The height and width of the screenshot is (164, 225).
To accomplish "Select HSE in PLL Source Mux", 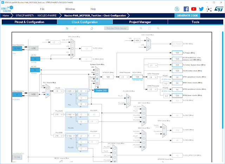I will tap(48, 94).
